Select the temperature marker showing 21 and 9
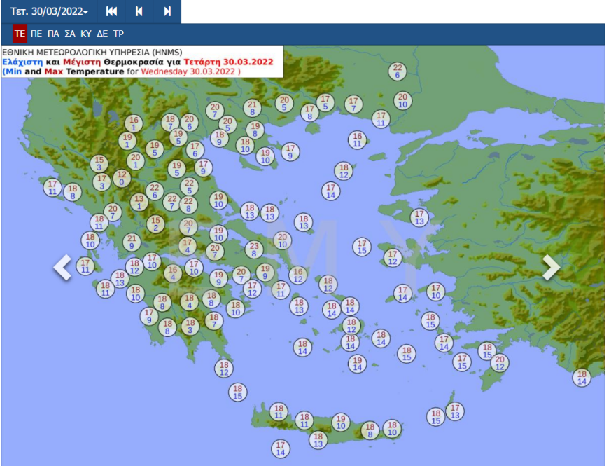Viewport: 616px width, 466px height. coord(132,242)
